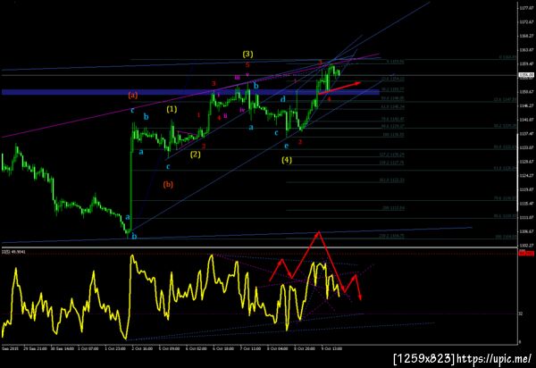Select the magenta 'iii' sub-wave label

(x=237, y=77)
